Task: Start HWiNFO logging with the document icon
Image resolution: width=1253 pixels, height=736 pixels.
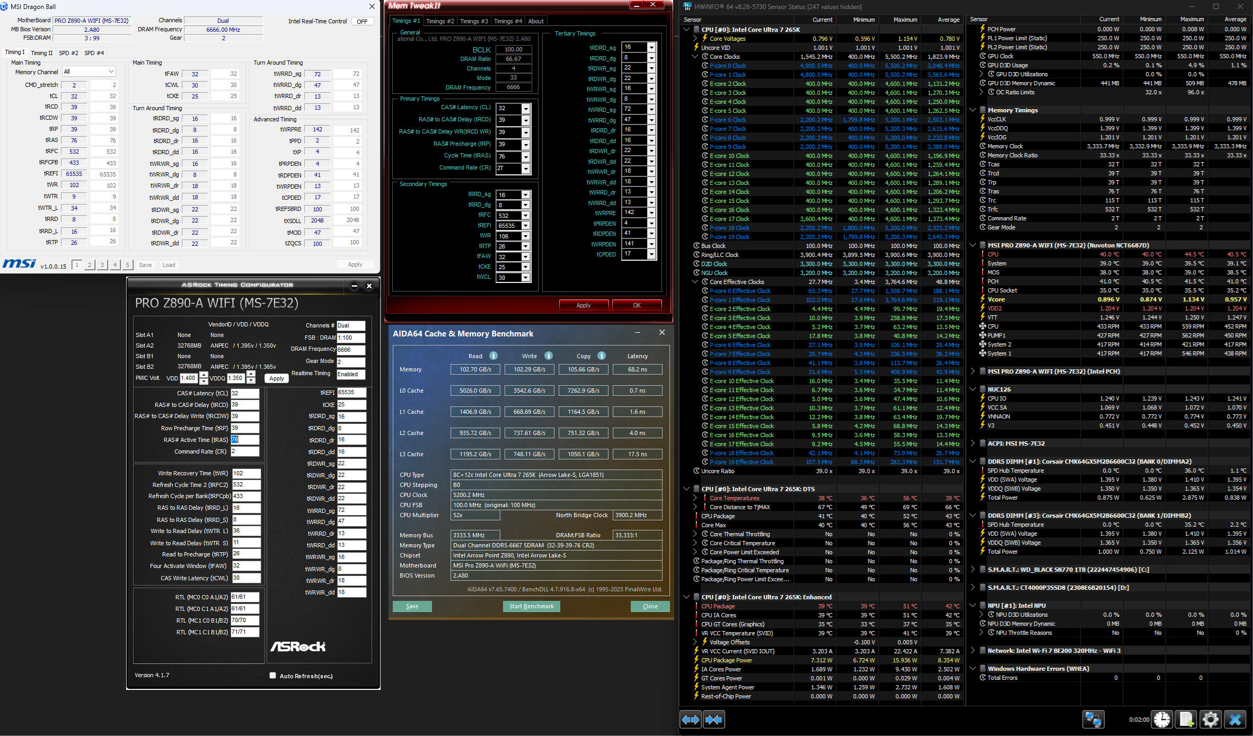Action: coord(1186,720)
